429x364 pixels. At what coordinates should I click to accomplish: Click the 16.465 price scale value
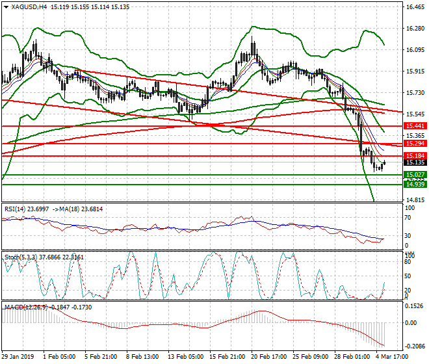415,7
